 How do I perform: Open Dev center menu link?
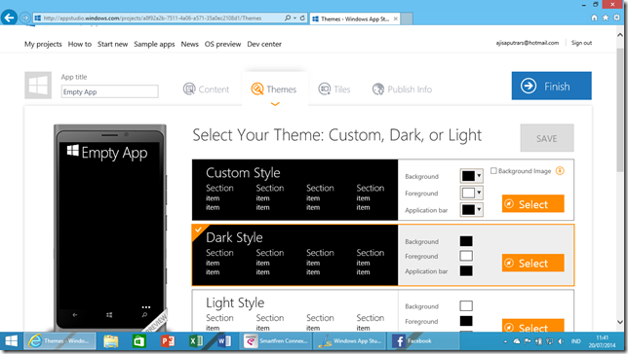(264, 44)
